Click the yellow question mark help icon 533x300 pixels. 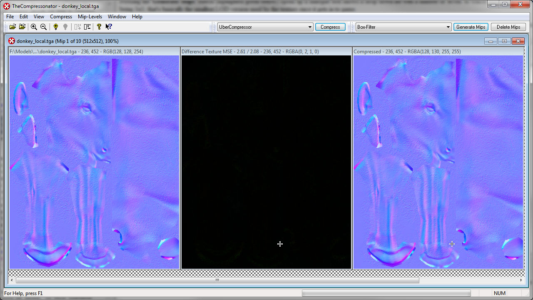pyautogui.click(x=99, y=27)
